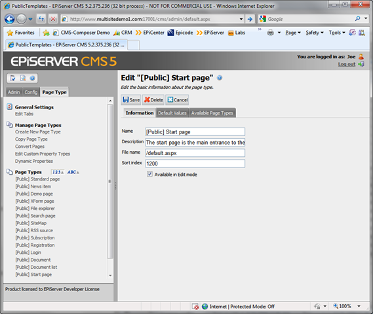
Task: Click the help icon beside the page title
Action: click(220, 78)
